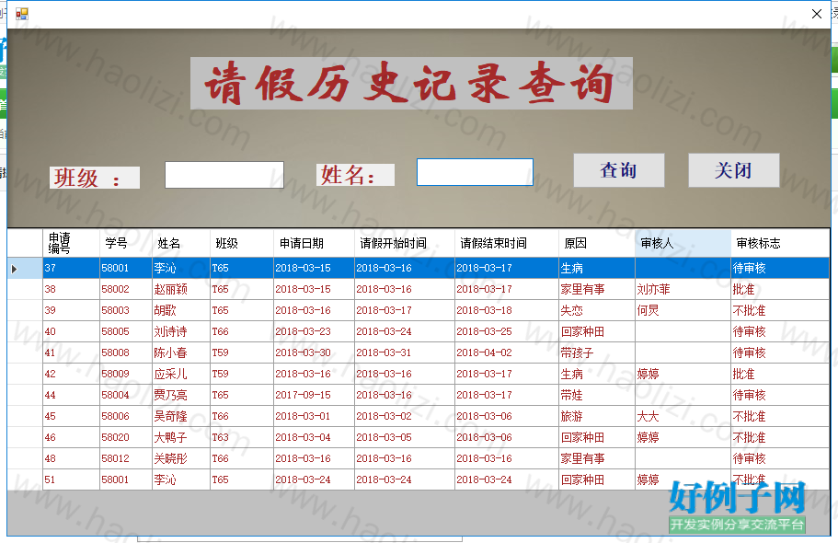This screenshot has width=838, height=543.
Task: Sort by 班级 column header
Action: click(x=242, y=243)
